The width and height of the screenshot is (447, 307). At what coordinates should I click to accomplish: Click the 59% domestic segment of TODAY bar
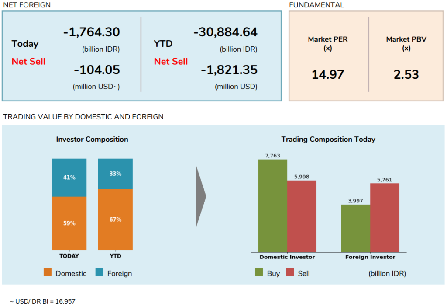69,223
